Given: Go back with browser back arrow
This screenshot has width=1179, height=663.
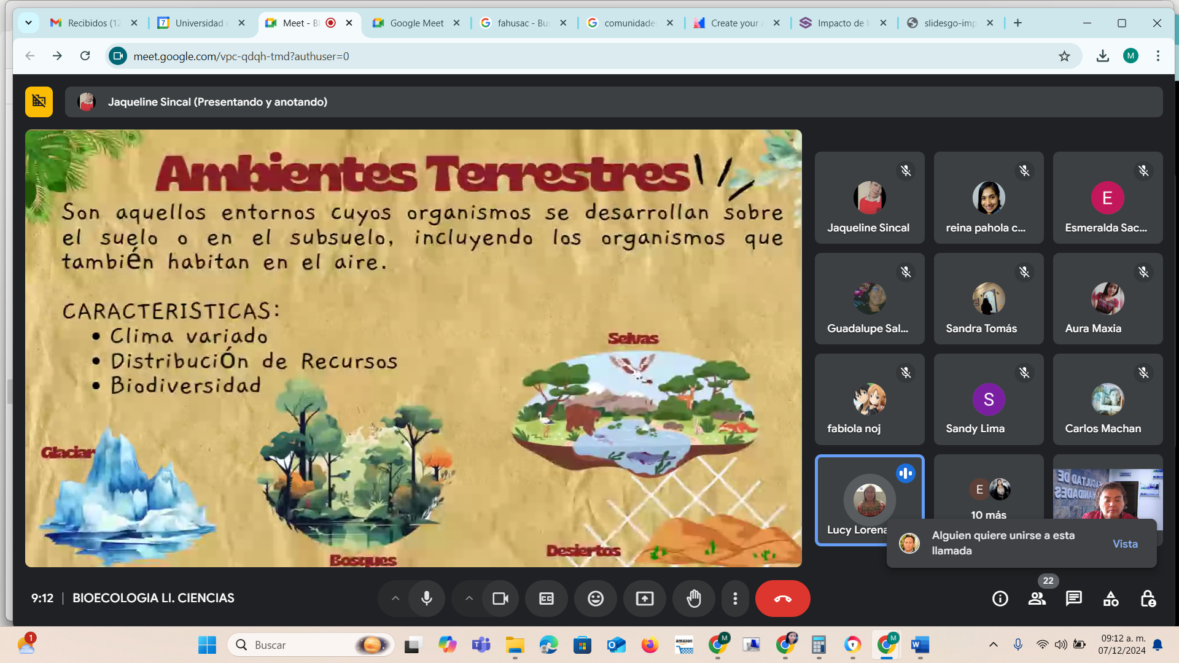Looking at the screenshot, I should (29, 56).
